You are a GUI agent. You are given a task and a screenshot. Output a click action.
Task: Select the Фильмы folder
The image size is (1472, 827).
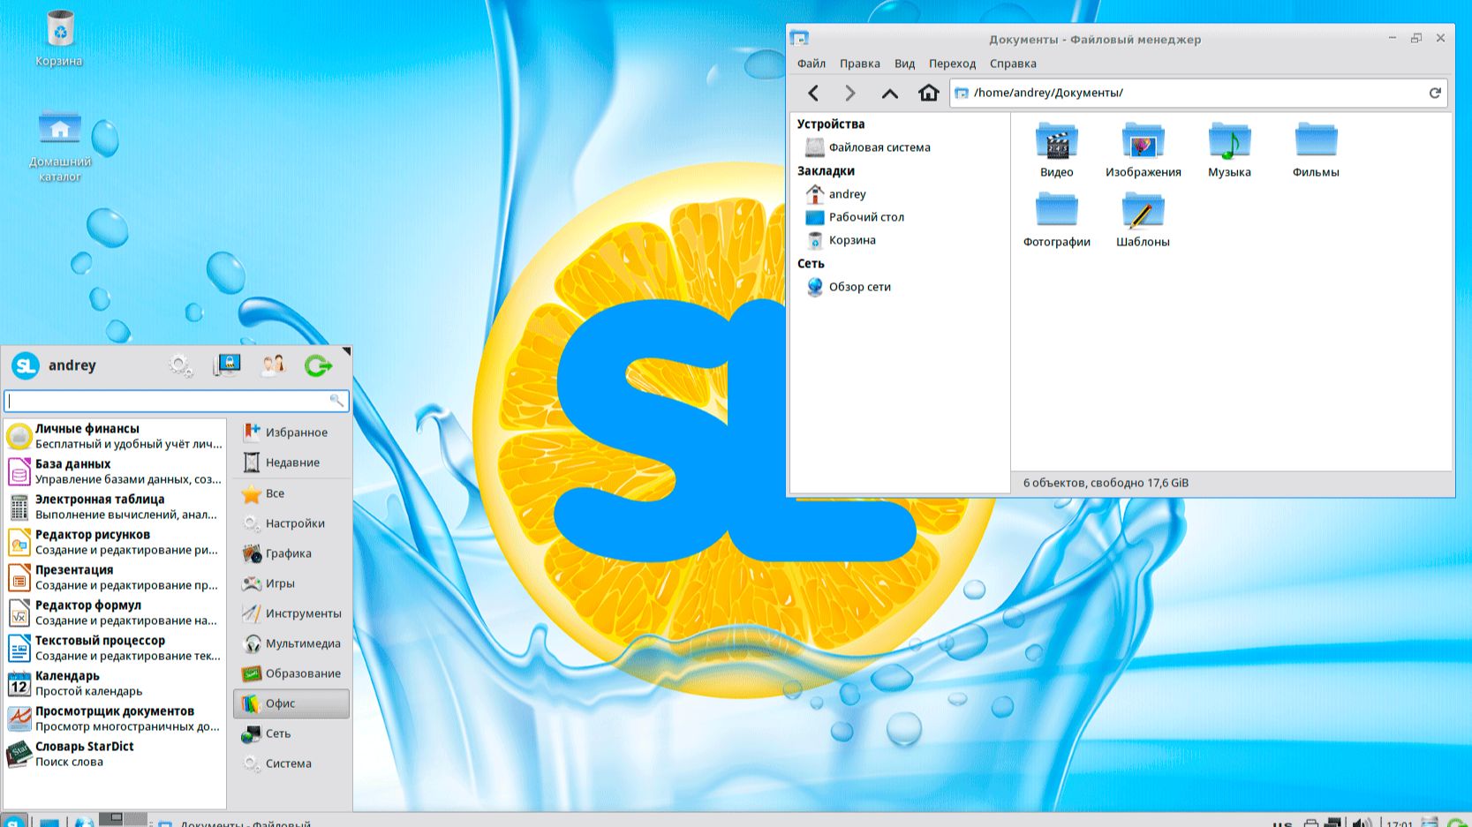click(1316, 151)
